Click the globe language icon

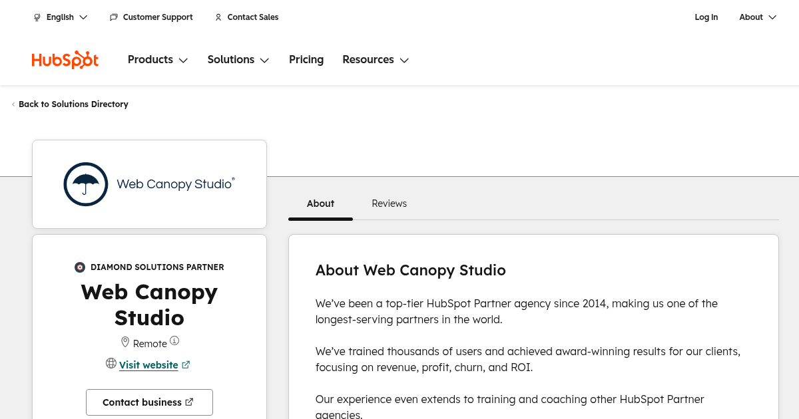(x=37, y=17)
